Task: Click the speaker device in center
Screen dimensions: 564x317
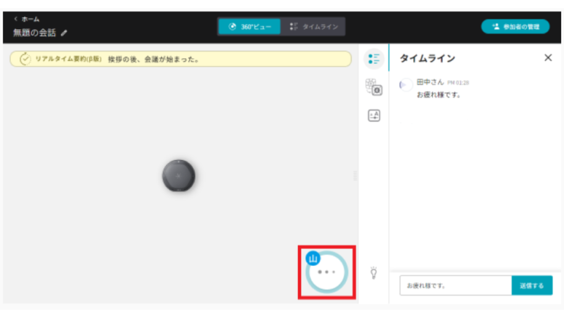Action: [x=178, y=177]
